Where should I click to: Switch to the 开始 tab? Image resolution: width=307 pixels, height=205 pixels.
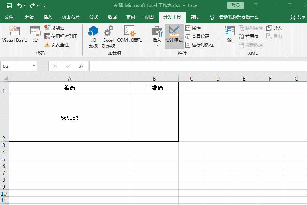point(29,17)
